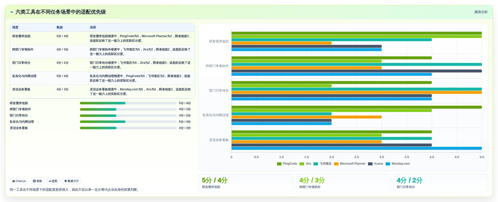Screen dimensions: 498x202
Task: Click the table description starting 部门日常待办维度中
Action: (x=141, y=65)
